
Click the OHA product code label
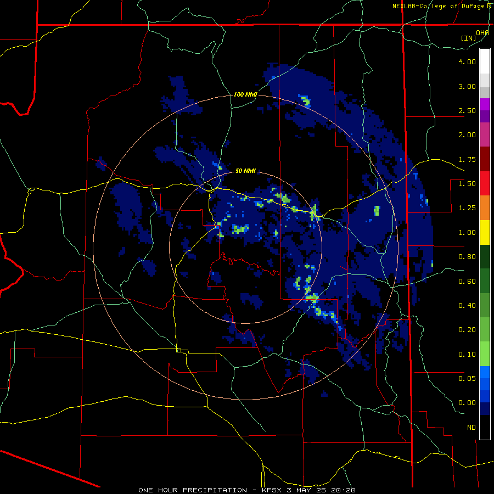[482, 32]
